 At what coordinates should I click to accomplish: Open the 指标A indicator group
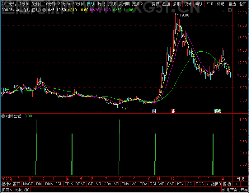pyautogui.click(x=6, y=184)
